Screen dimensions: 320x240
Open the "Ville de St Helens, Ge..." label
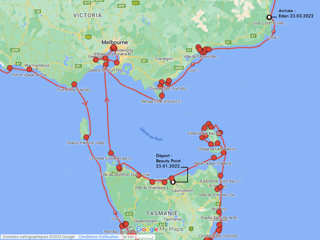click(x=218, y=195)
